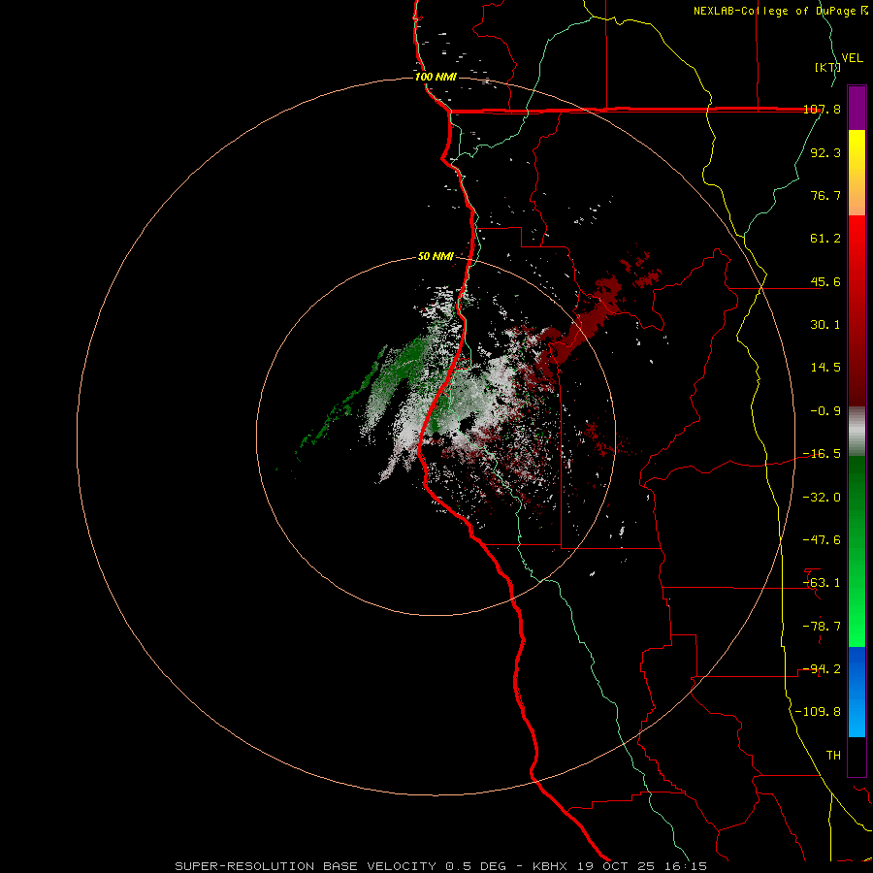Click the yellow-orange segment of the color bar
Viewport: 873px width, 873px height.
click(x=857, y=173)
